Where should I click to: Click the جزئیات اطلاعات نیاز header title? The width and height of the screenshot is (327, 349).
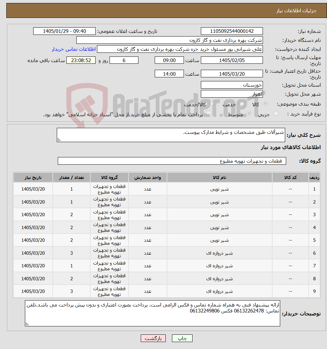[x=296, y=11]
